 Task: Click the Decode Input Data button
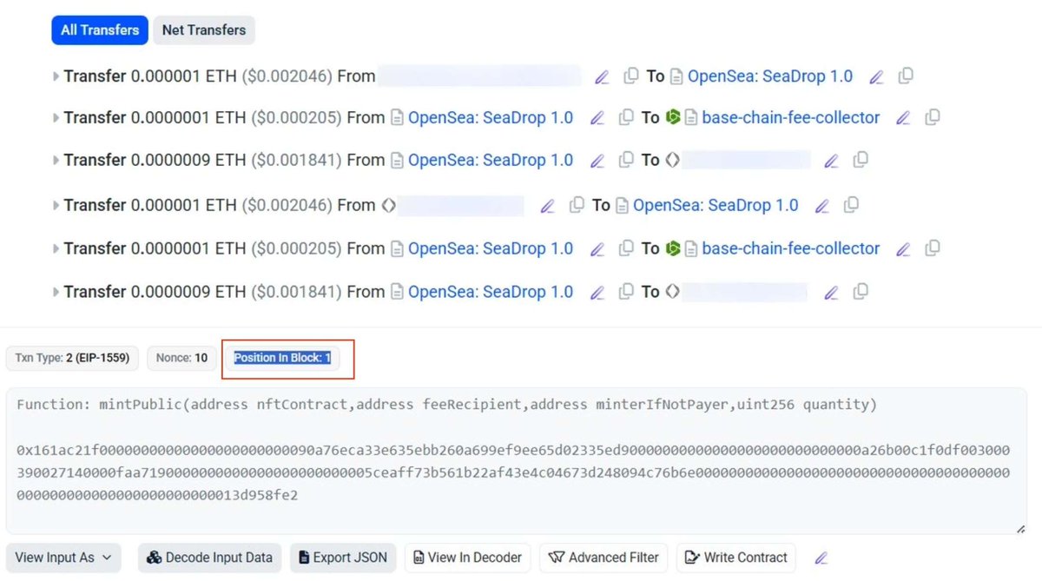[210, 558]
